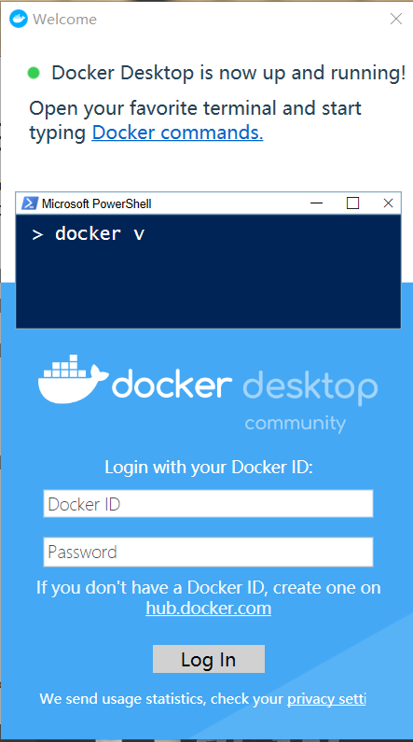Click the Docker Desktop is running heading

coord(228,73)
